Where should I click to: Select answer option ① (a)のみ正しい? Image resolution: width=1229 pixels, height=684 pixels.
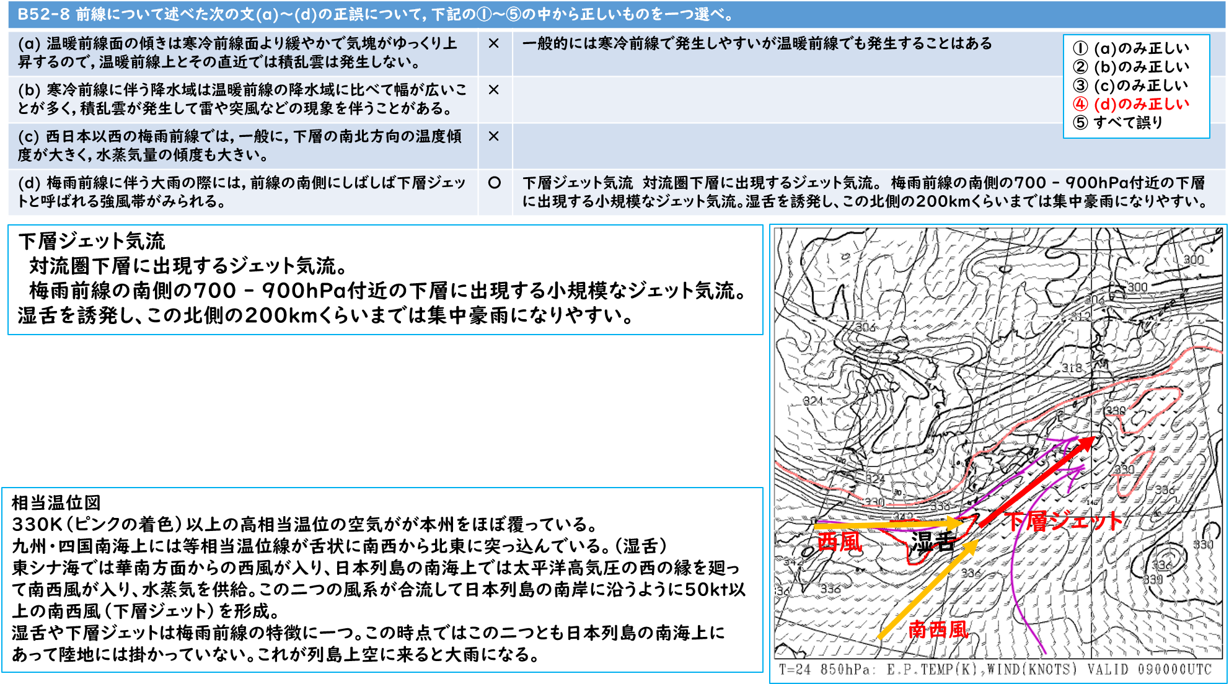coord(1131,48)
